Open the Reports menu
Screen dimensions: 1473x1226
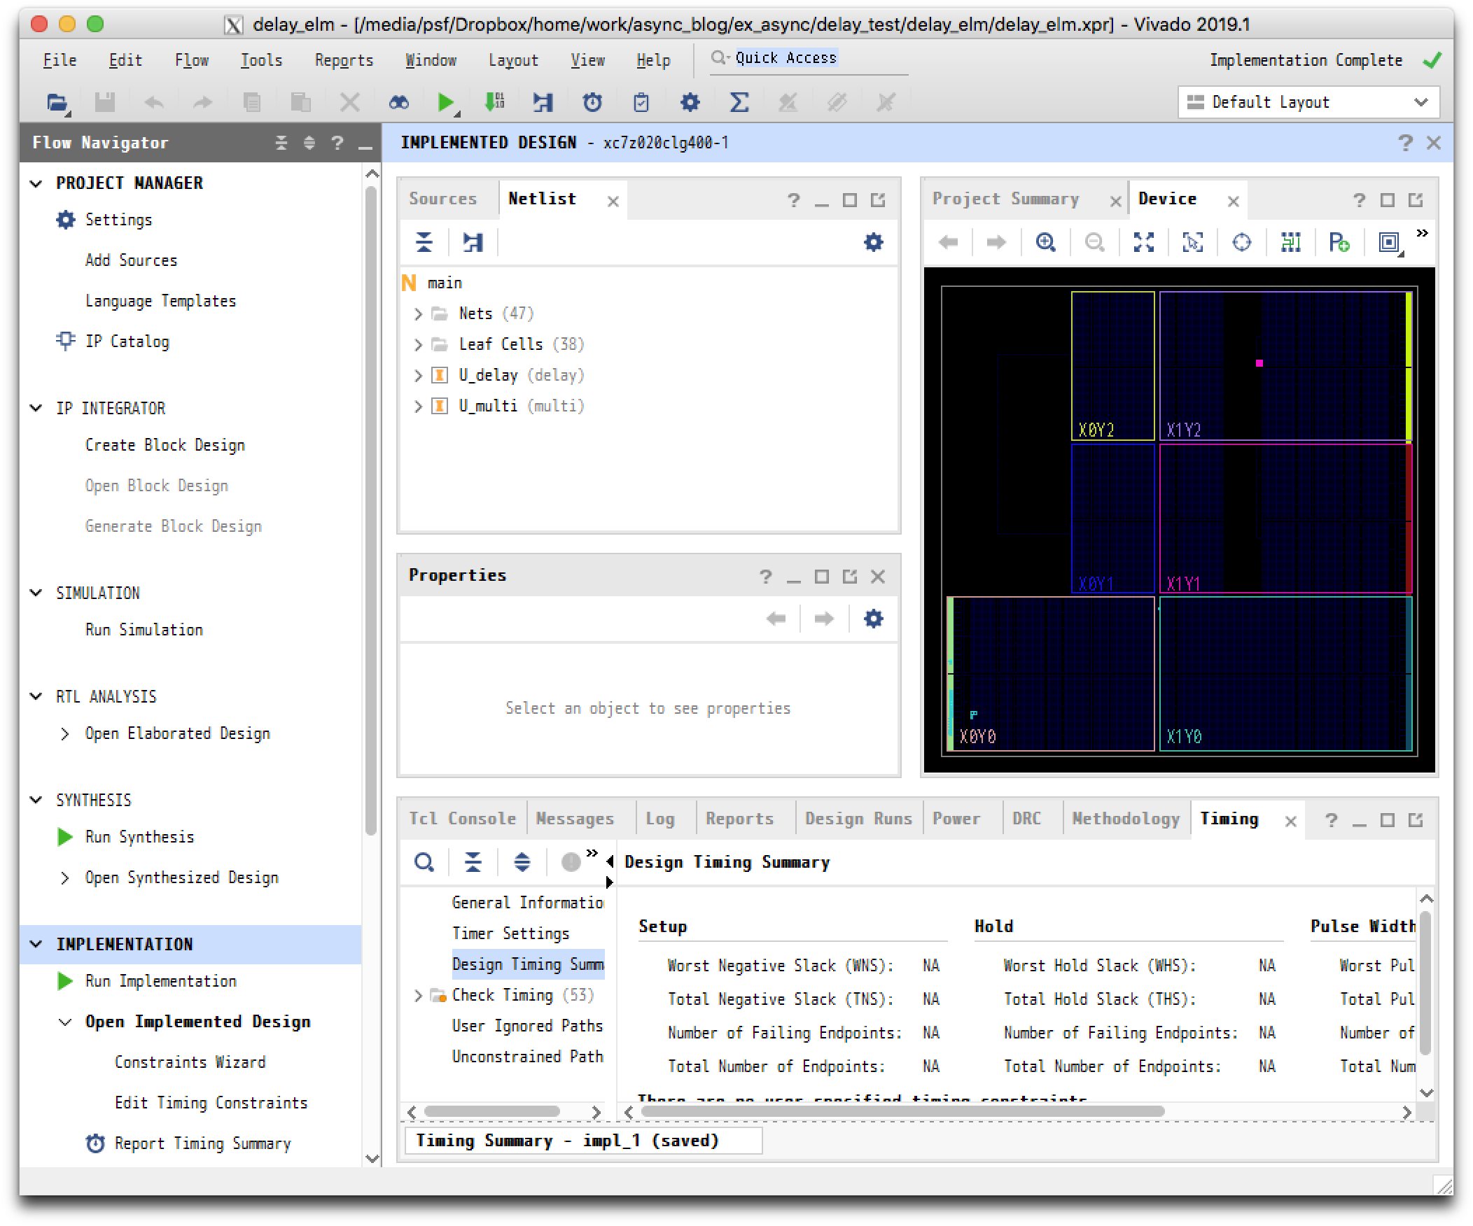343,60
